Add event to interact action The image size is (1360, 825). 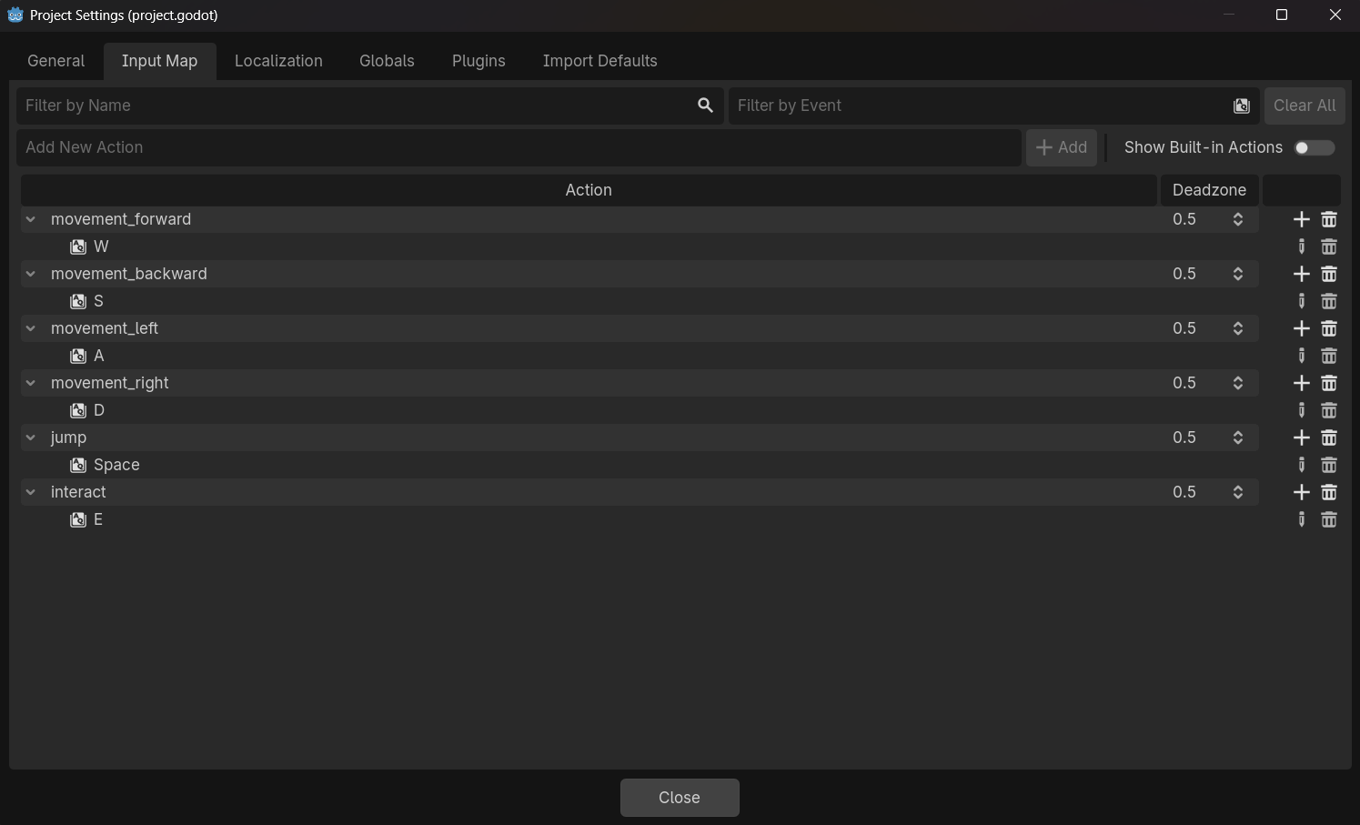click(x=1301, y=492)
